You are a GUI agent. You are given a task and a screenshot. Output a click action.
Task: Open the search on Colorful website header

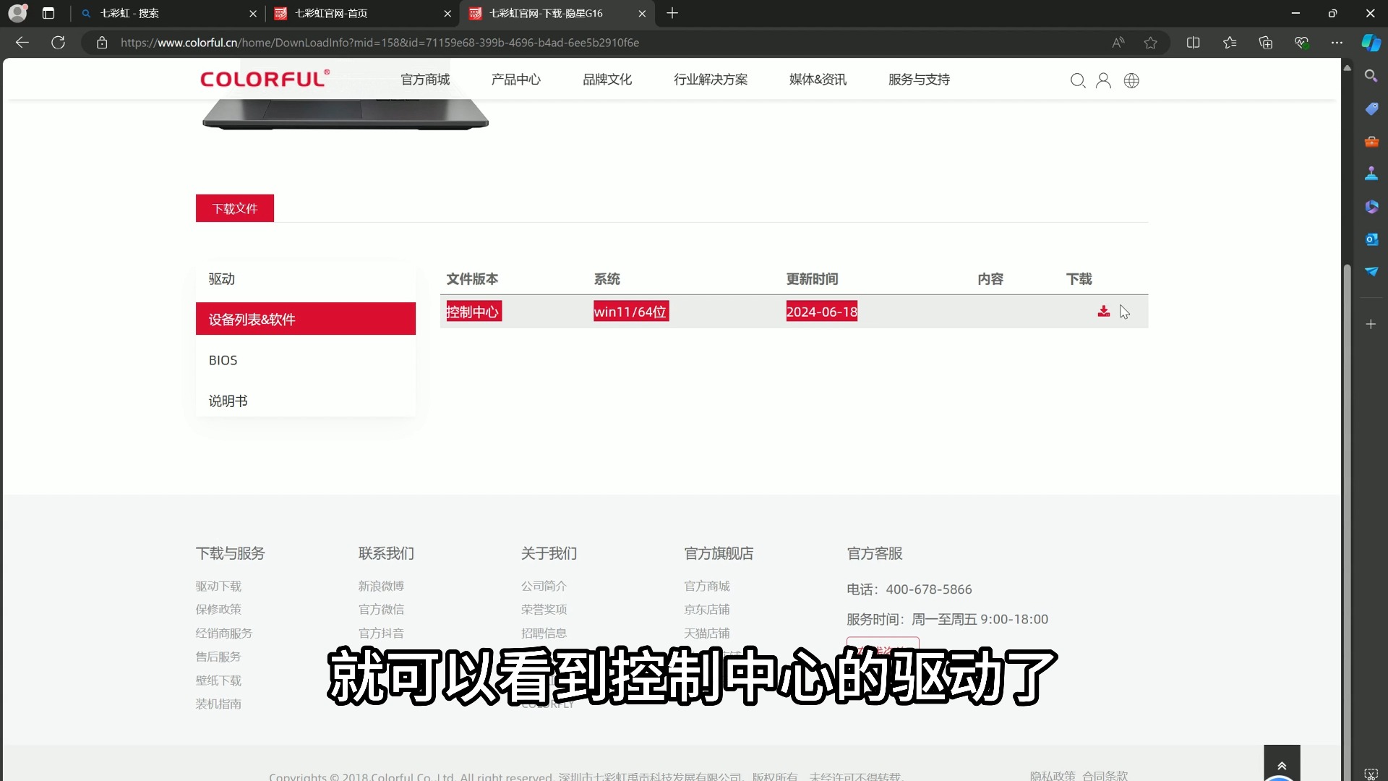1078,80
